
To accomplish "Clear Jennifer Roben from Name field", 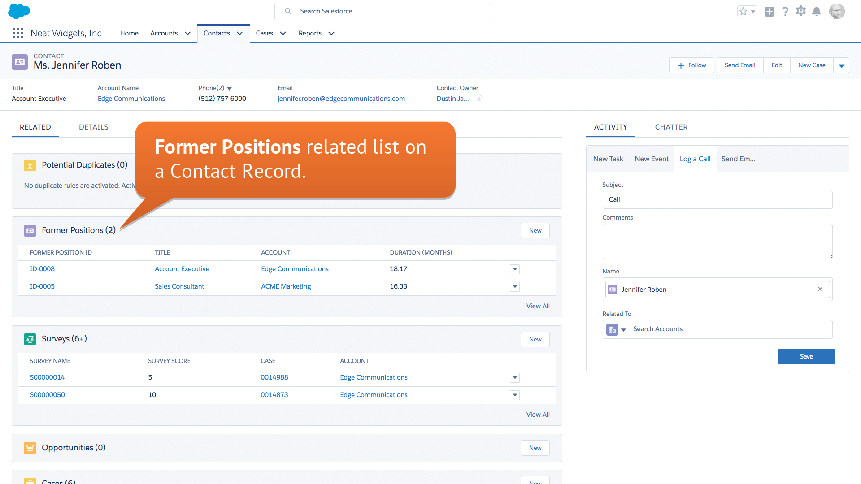I will pos(820,289).
